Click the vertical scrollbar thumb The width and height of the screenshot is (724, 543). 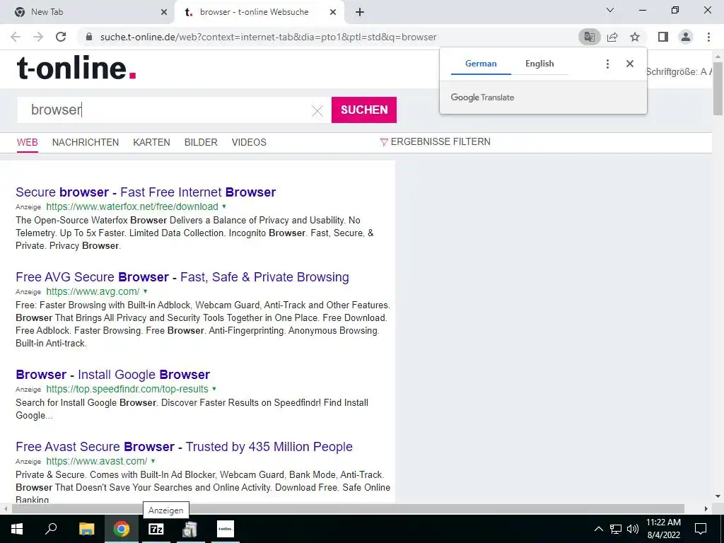pos(718,88)
